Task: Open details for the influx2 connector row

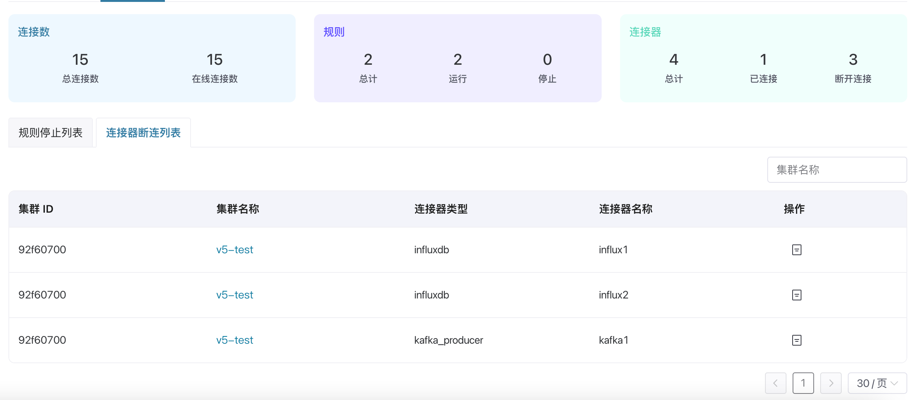Action: 796,295
